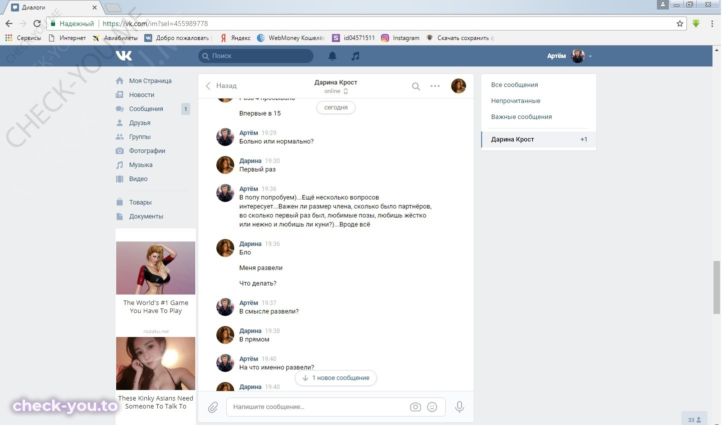This screenshot has height=425, width=725.
Task: Add a photo using the camera icon
Action: tap(416, 407)
